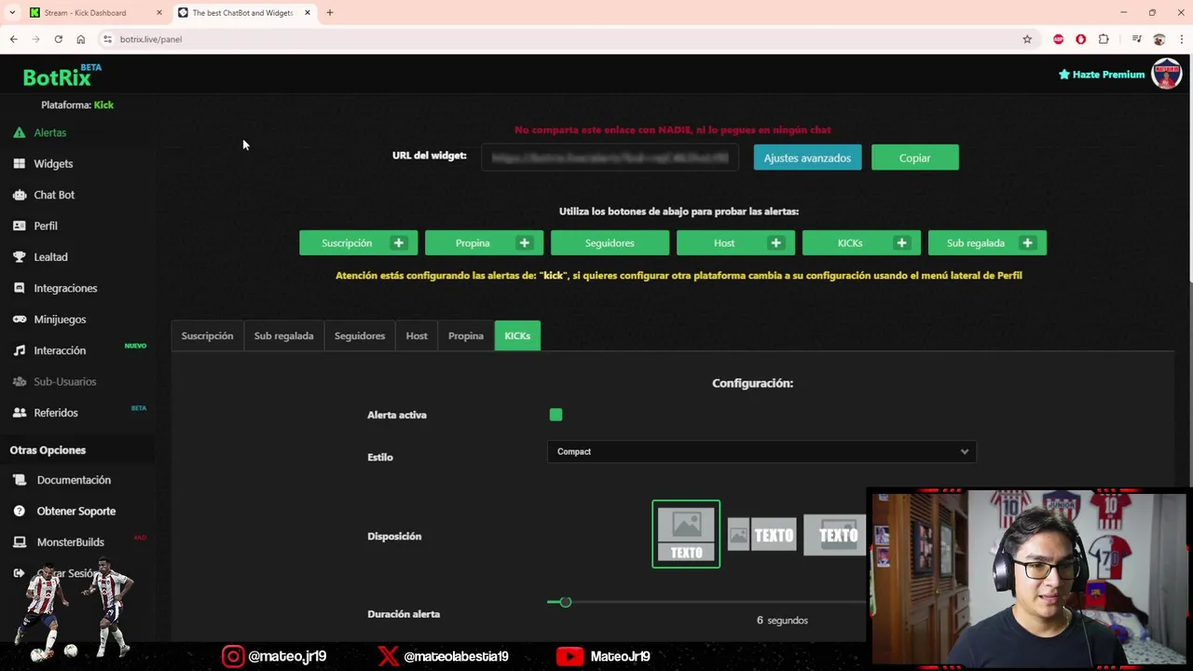Click the Duración alerta slider handle
1193x671 pixels.
[565, 602]
